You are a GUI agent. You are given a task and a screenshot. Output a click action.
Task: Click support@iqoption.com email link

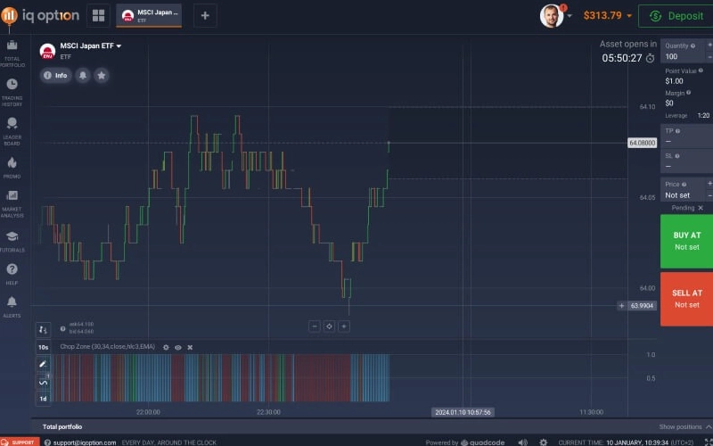pyautogui.click(x=85, y=442)
